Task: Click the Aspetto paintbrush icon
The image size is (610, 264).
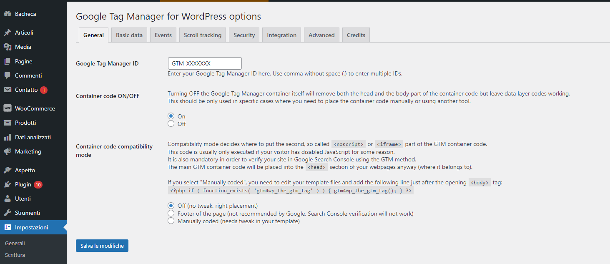Action: 8,170
